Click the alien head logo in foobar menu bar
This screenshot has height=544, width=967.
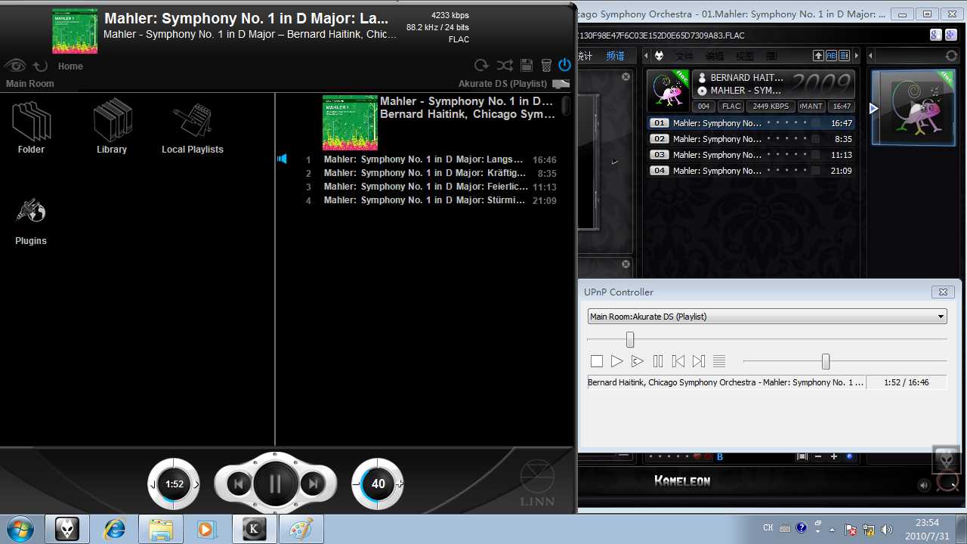coord(659,56)
